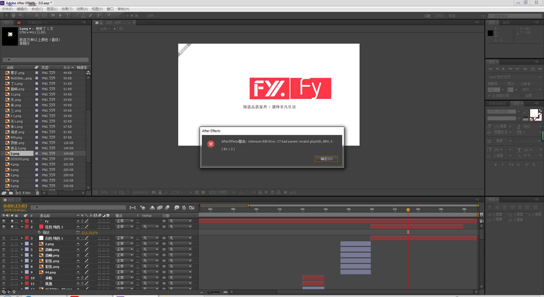Screen dimensions: 544x297
Task: Collapse the 红色 纯色 1 layer properties
Action: click(22, 227)
